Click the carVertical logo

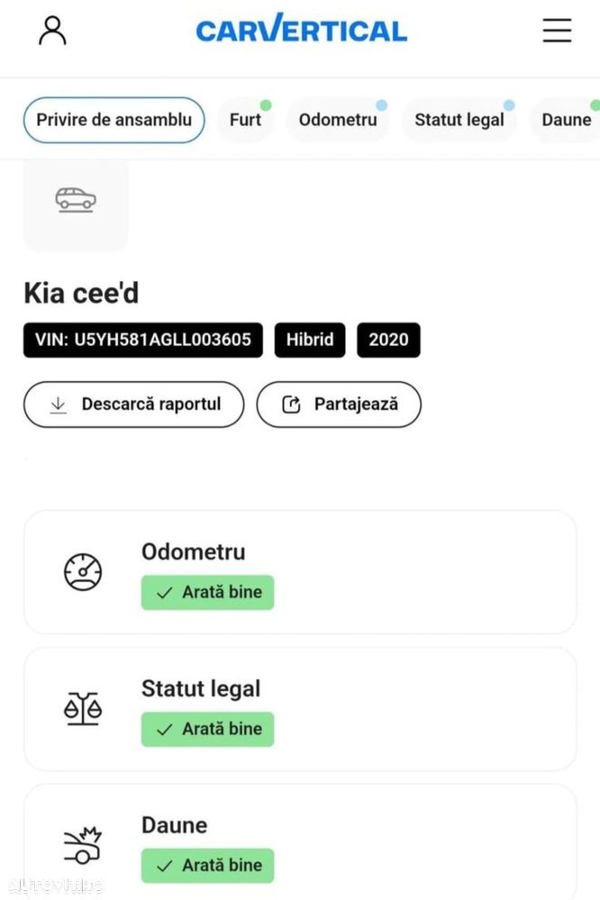pos(301,31)
